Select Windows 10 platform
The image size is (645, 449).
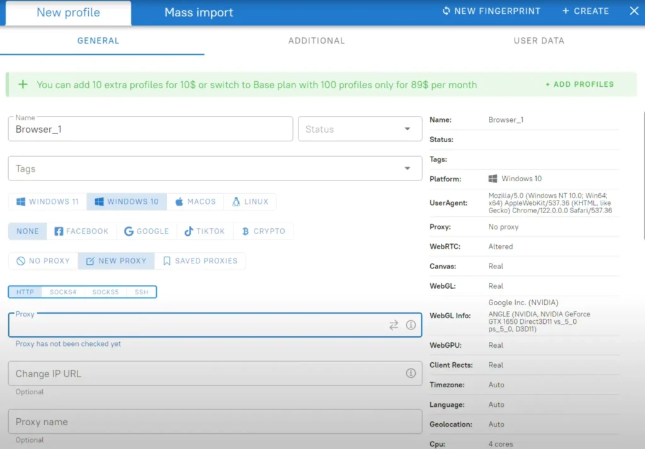pyautogui.click(x=127, y=202)
